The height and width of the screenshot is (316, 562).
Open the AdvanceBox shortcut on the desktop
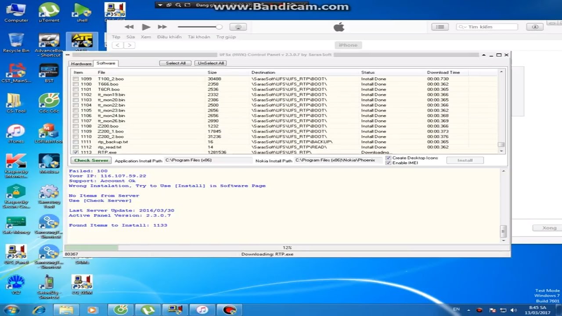pos(49,45)
